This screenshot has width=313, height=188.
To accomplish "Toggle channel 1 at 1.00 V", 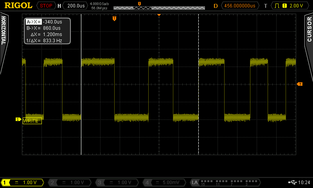I will pyautogui.click(x=23, y=183).
